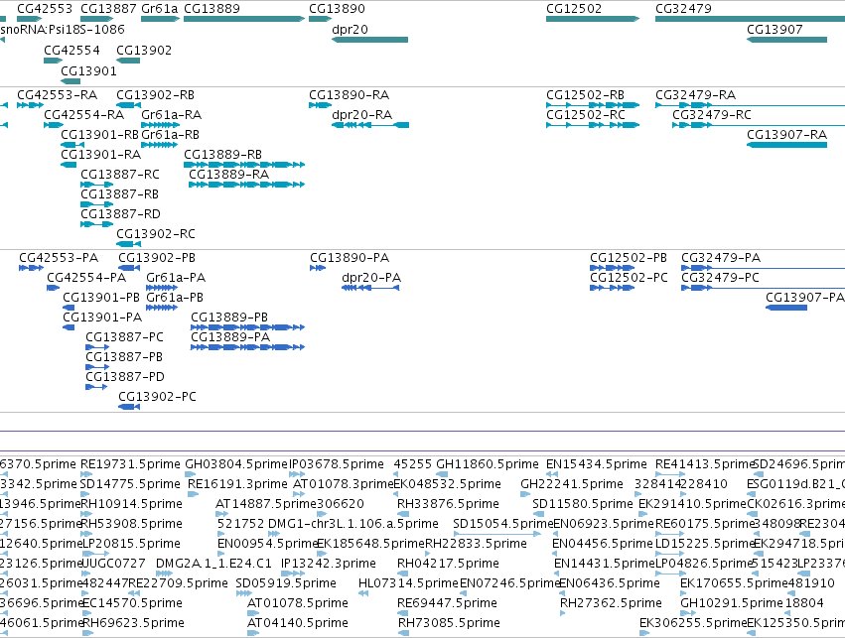Image resolution: width=845 pixels, height=638 pixels.
Task: Select the CG13902-PC protein label
Action: tap(157, 397)
